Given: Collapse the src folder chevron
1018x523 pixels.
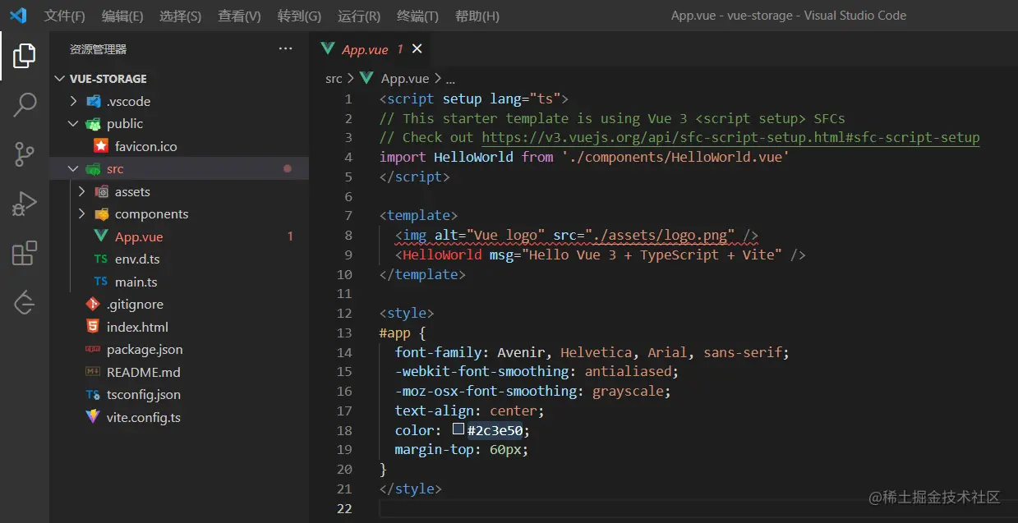Looking at the screenshot, I should point(73,169).
